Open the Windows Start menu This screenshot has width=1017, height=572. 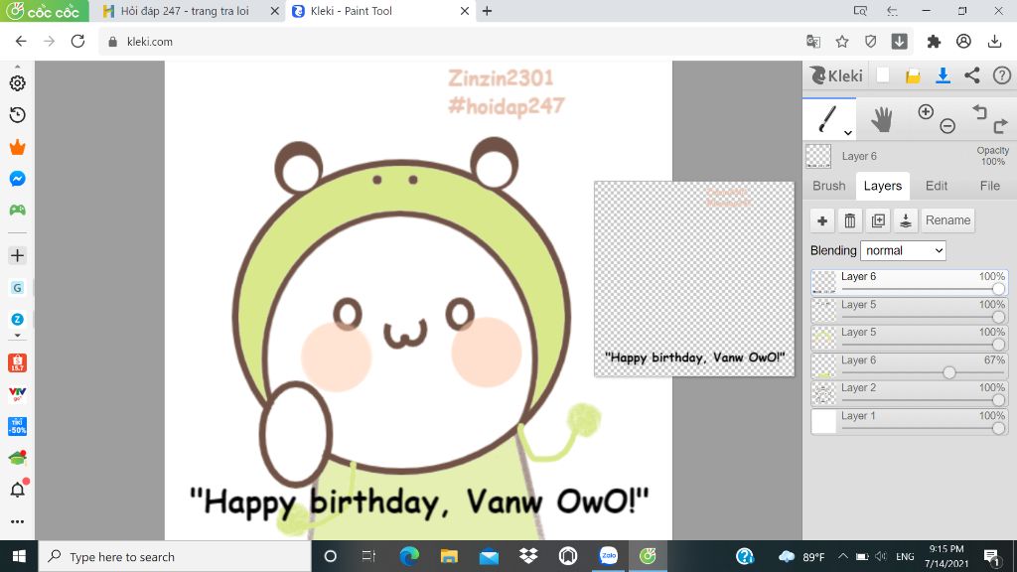coord(19,556)
